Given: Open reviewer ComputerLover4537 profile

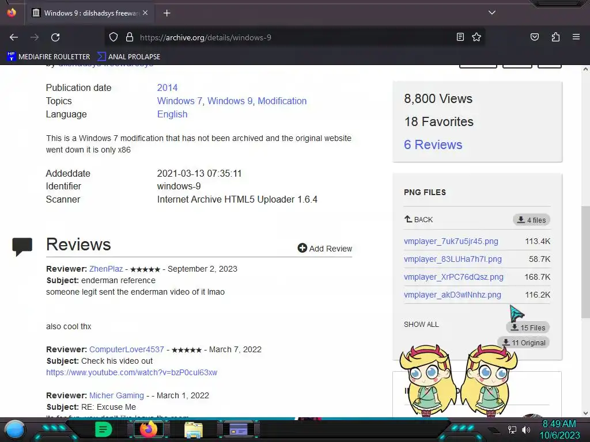Looking at the screenshot, I should tap(126, 349).
